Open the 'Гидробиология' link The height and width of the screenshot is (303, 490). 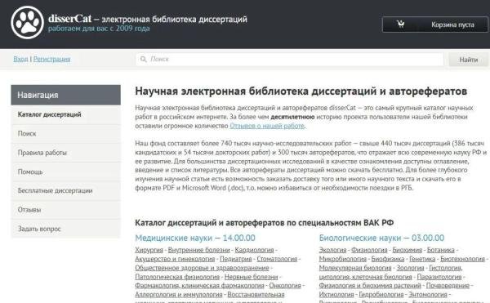[x=381, y=295]
